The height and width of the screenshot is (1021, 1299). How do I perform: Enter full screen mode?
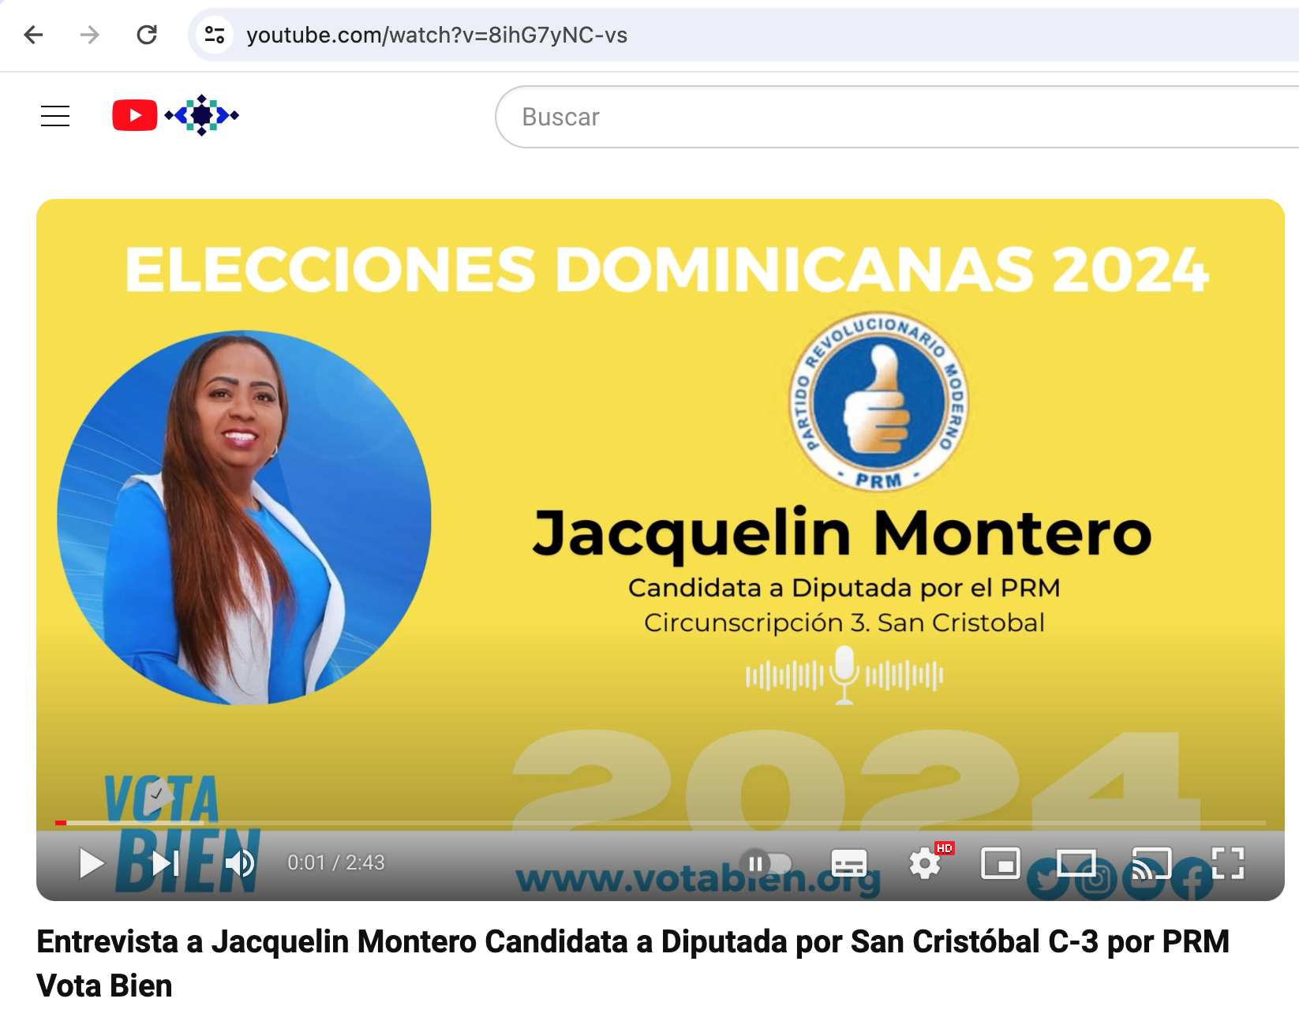point(1228,863)
